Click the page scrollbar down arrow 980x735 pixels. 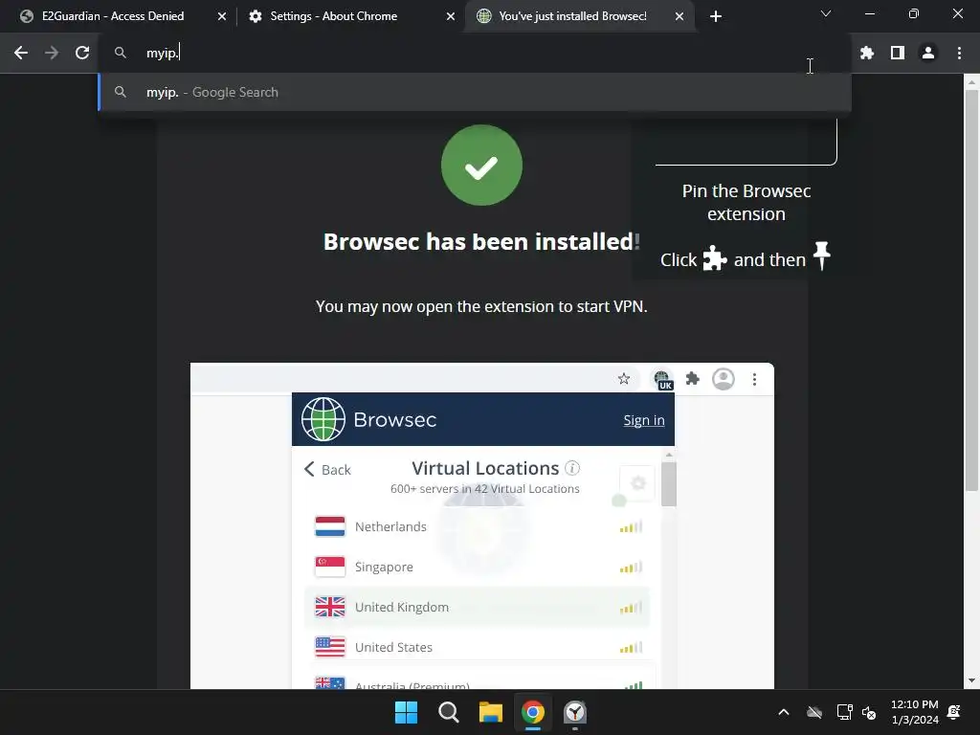click(971, 680)
